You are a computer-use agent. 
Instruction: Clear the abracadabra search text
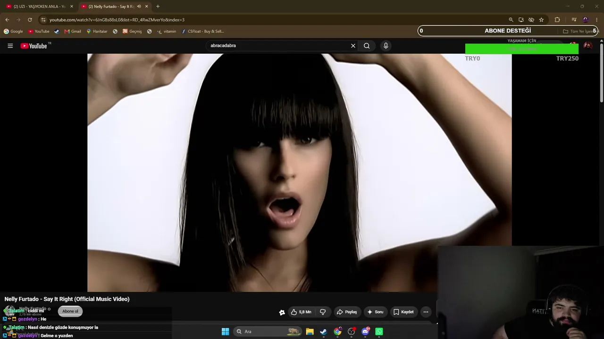353,46
